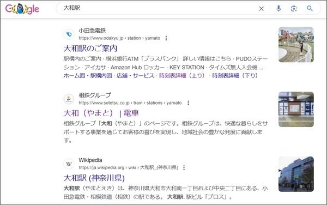The width and height of the screenshot is (327, 205).
Task: Clear the search box with the X icon
Action: (x=261, y=9)
